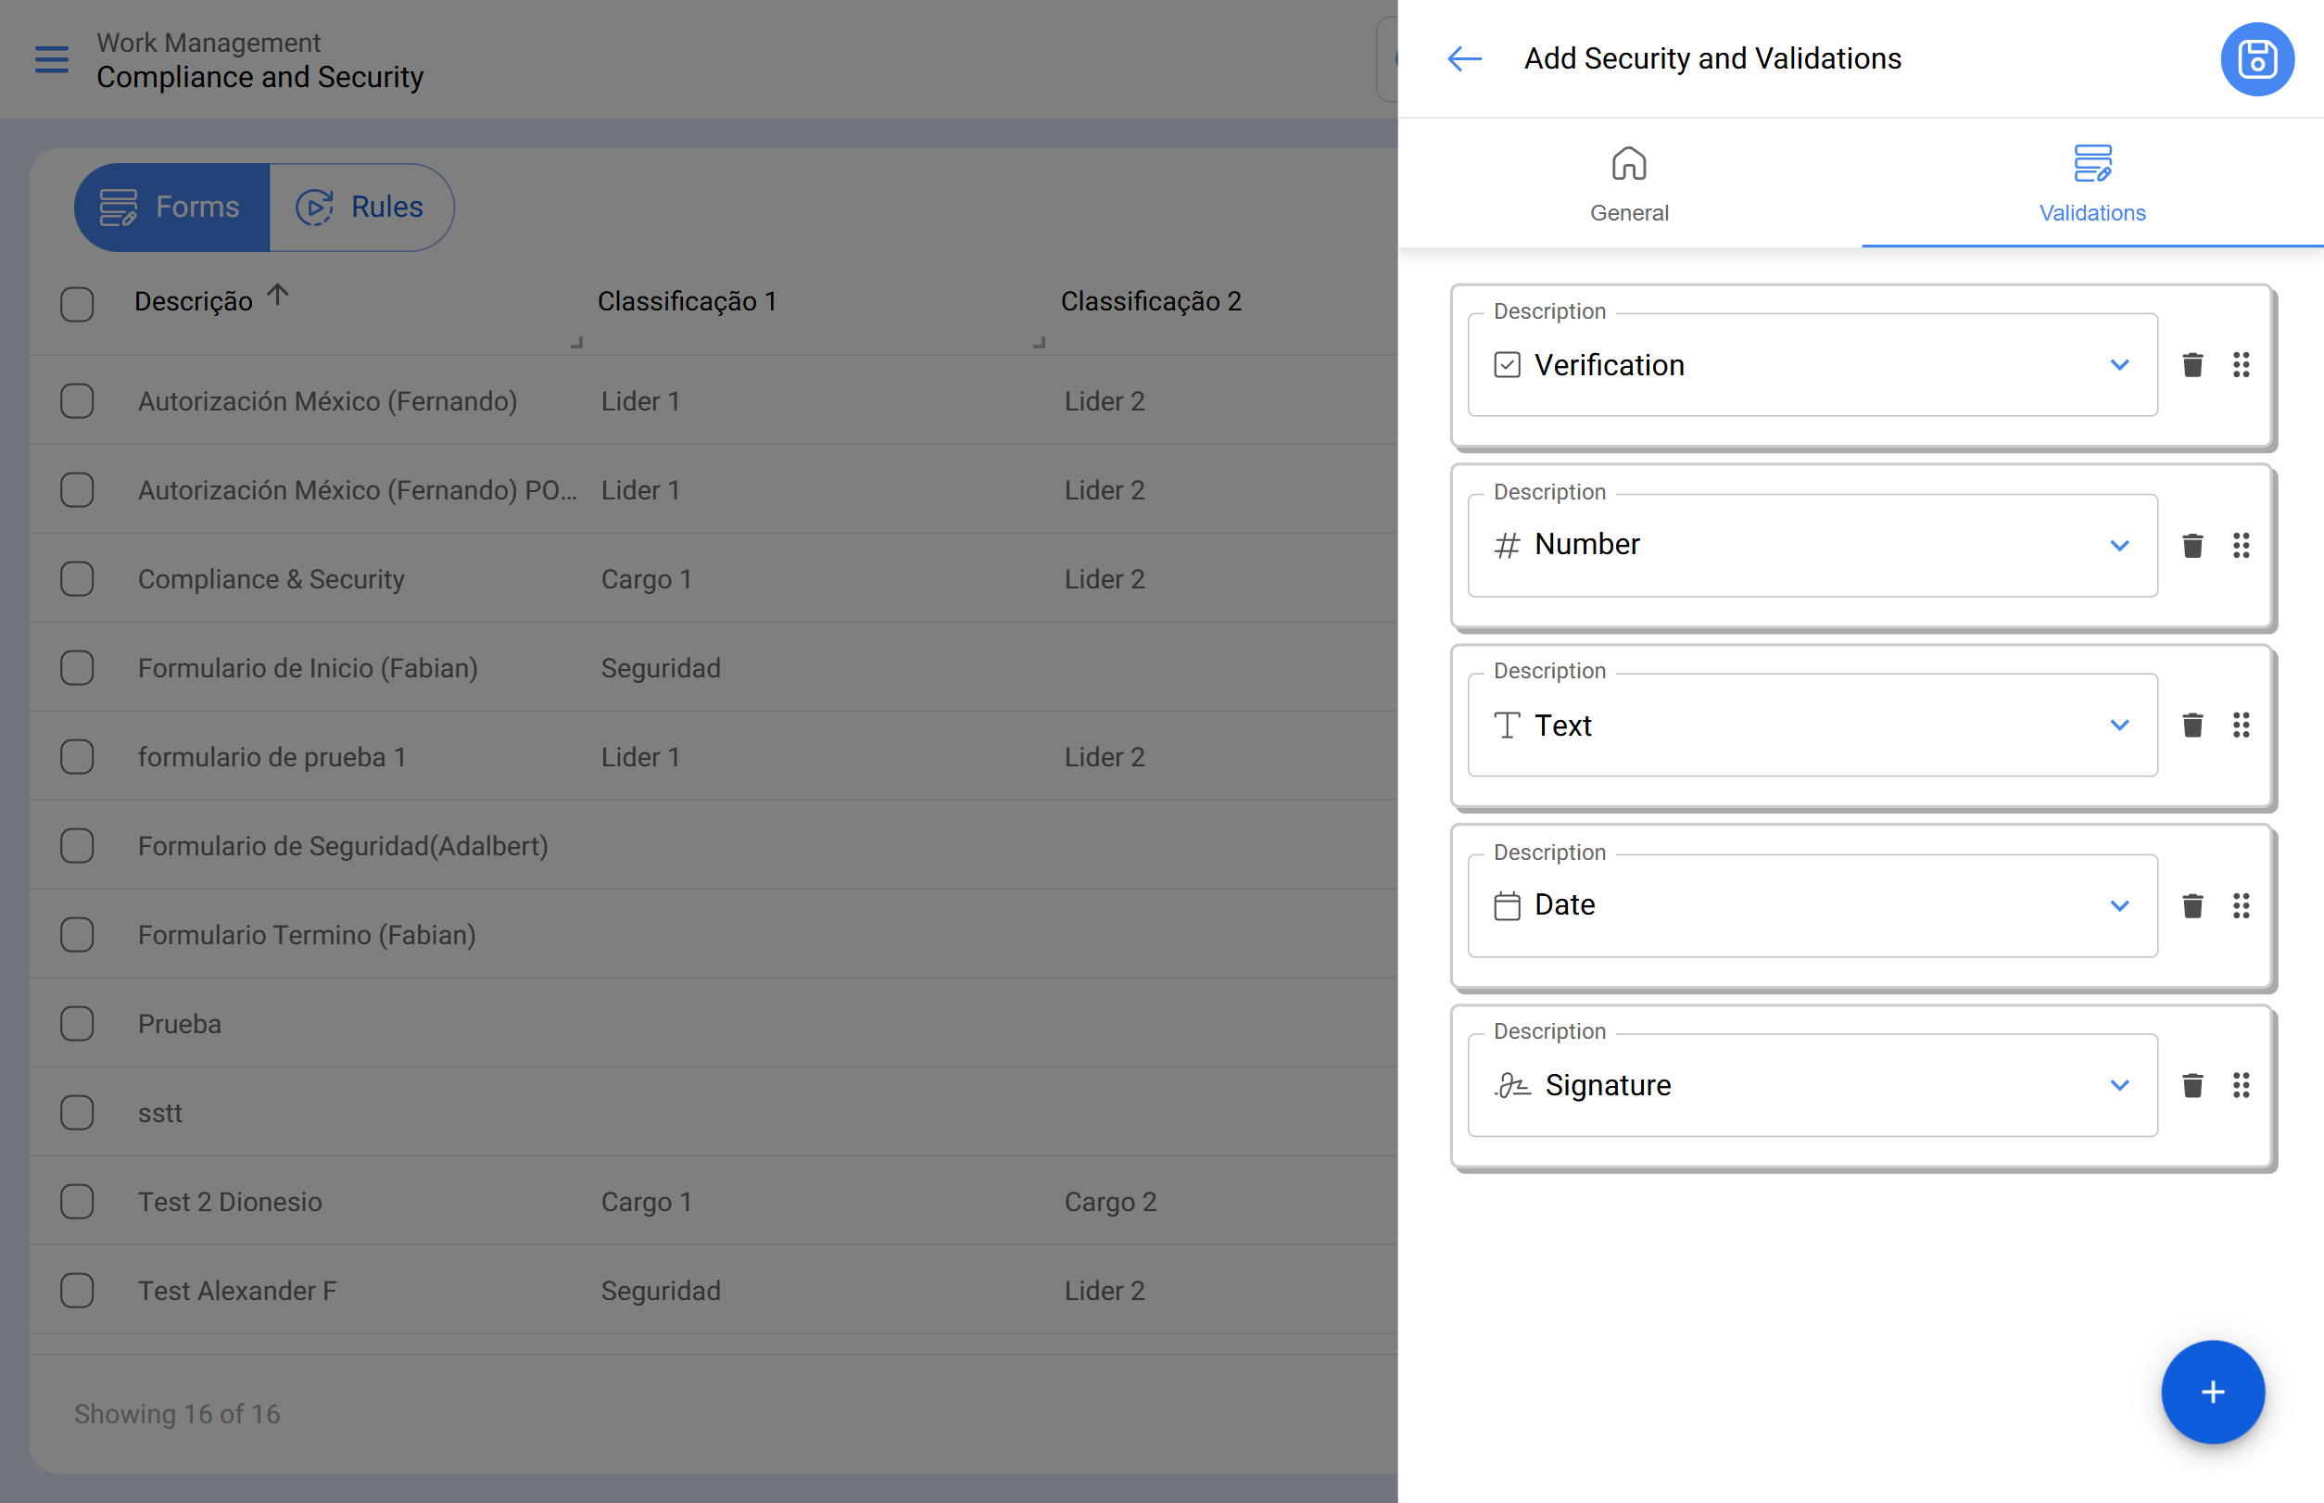Open the hamburger menu icon

coord(52,59)
